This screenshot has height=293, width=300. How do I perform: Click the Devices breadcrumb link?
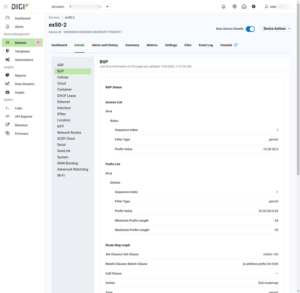(54, 17)
